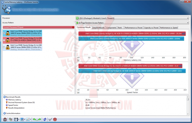Click the green forward arrow
The width and height of the screenshot is (192, 123).
coord(39,120)
